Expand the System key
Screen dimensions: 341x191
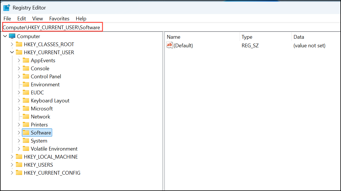click(19, 141)
